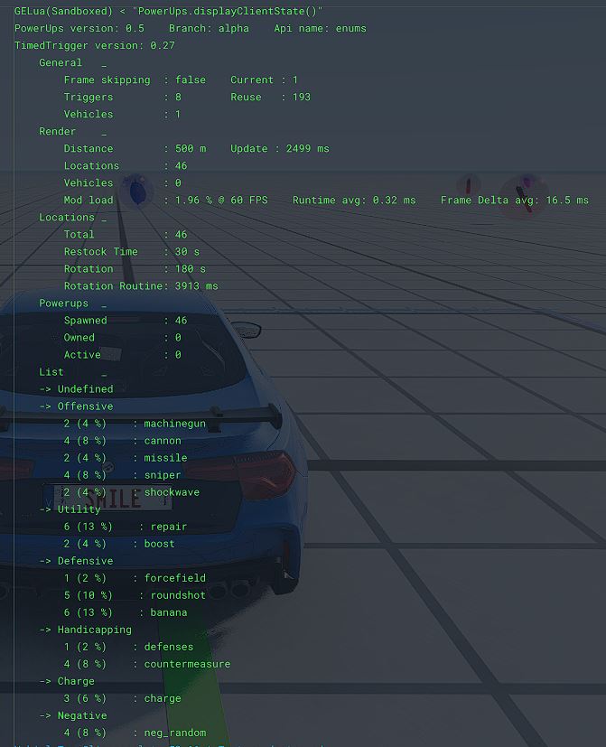The image size is (606, 747).
Task: Click 'Vehicles : 0' under Render
Action: point(123,182)
